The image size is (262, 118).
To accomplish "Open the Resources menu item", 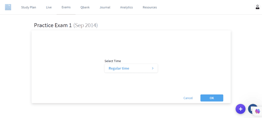I will 150,7.
